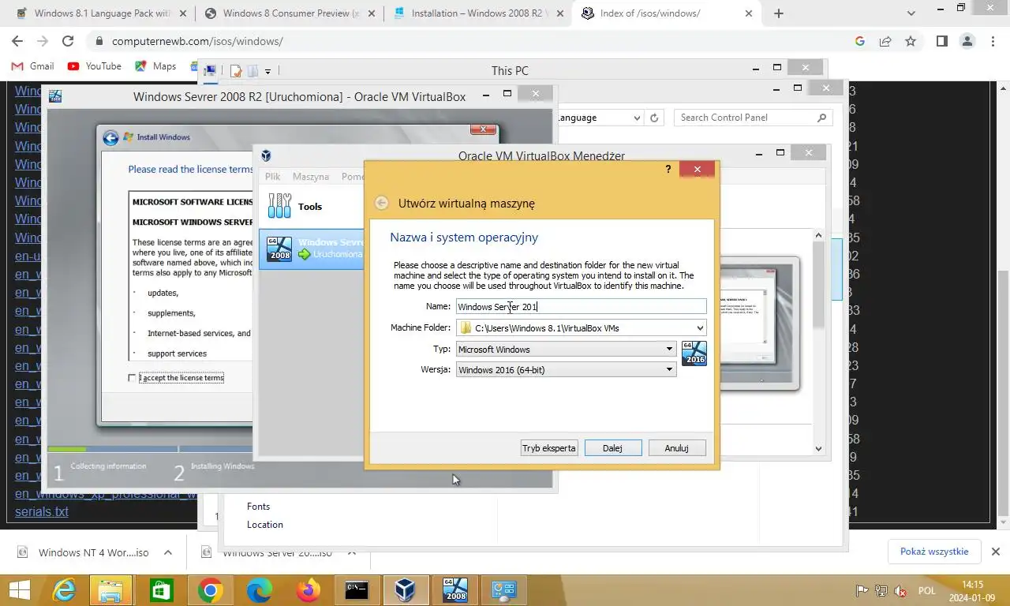The image size is (1010, 606).
Task: Click the Action Center flag tray icon
Action: point(862,591)
